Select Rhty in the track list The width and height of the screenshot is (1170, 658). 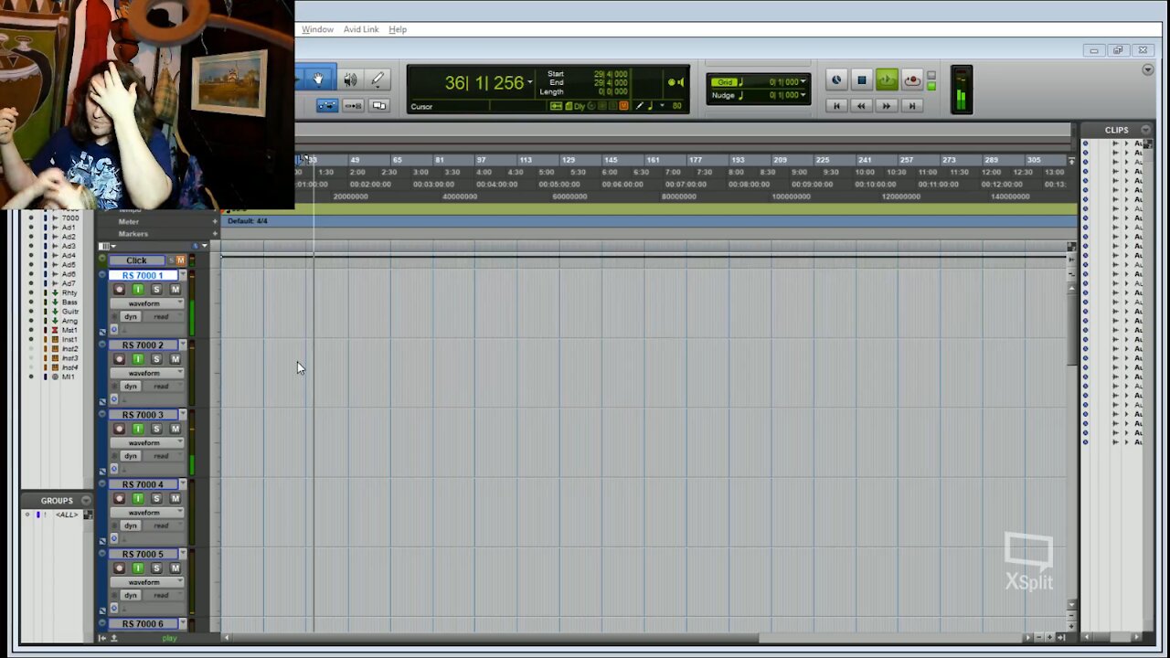click(x=69, y=292)
